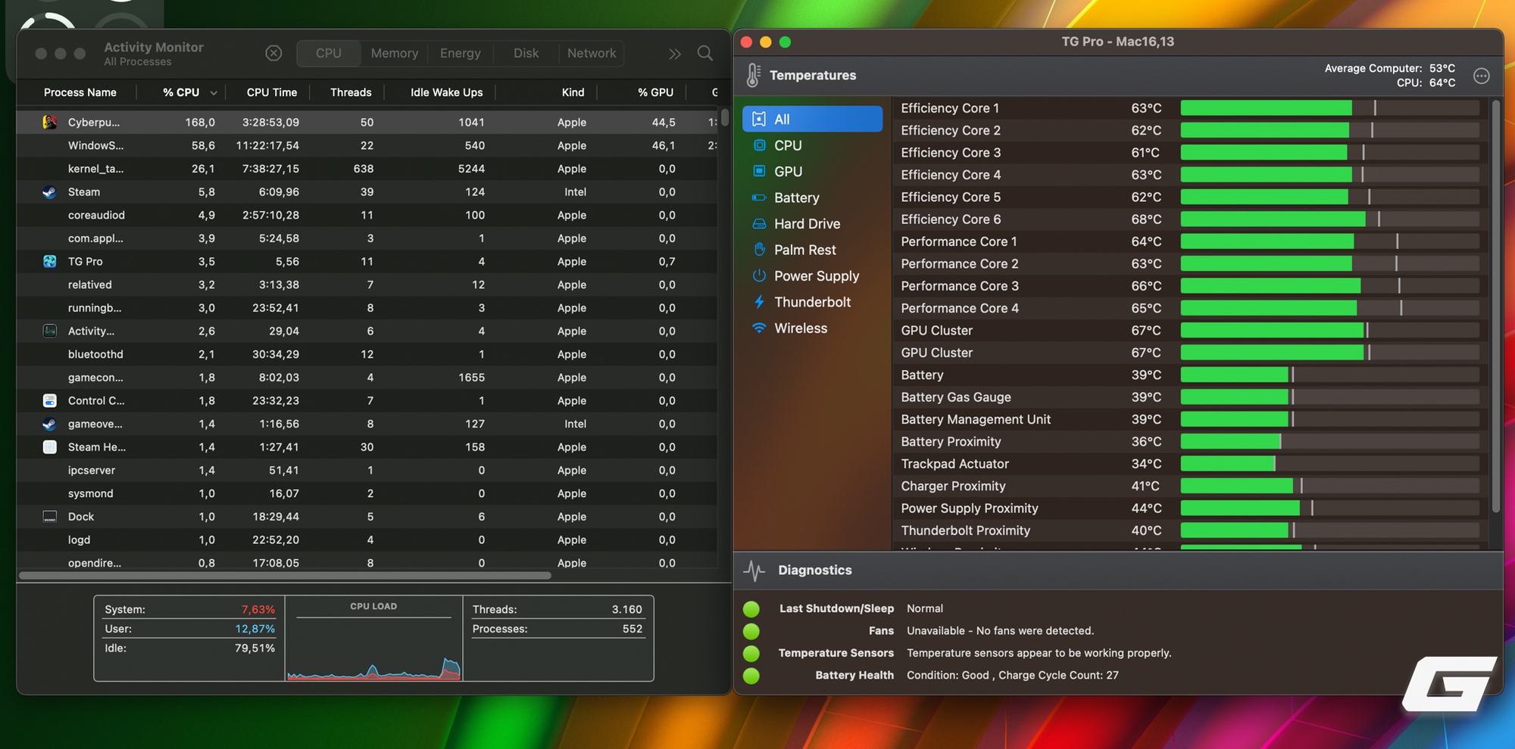
Task: Select Battery category in TG Pro sidebar
Action: (812, 198)
